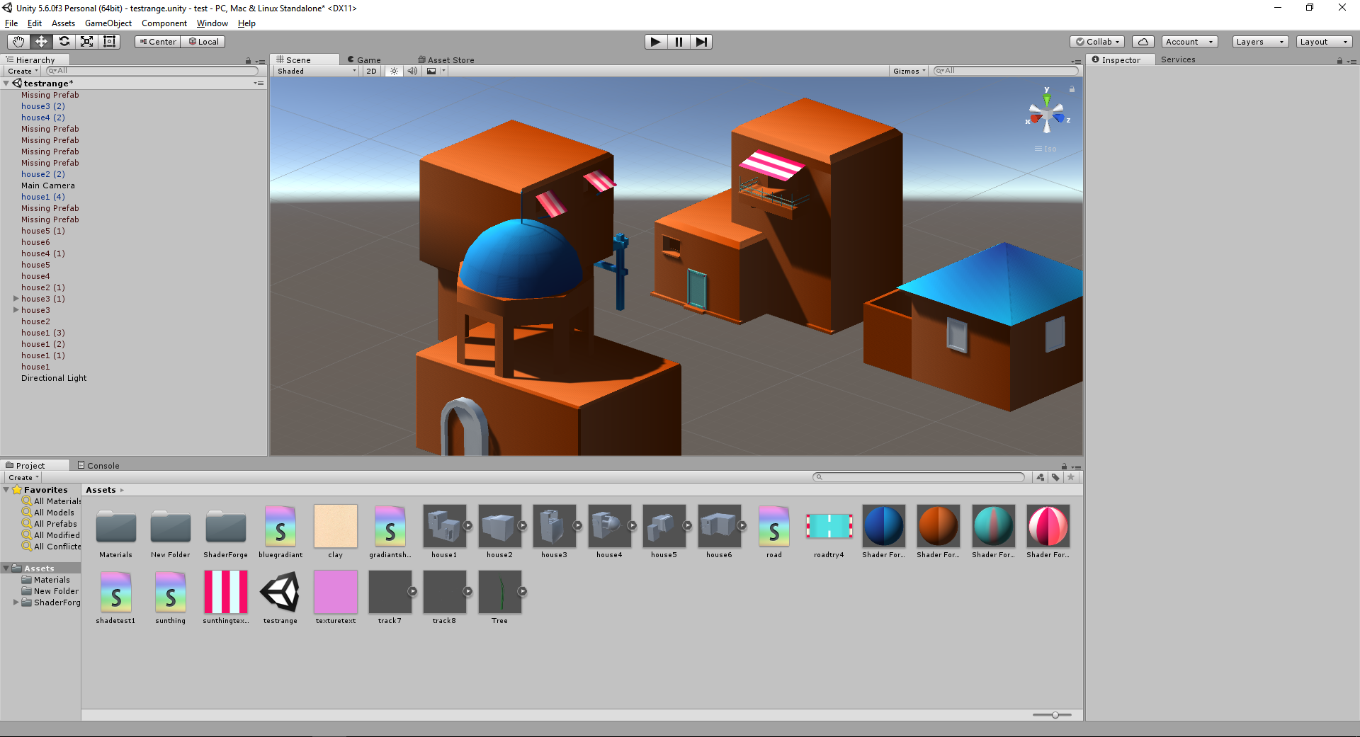Expand the house3 hierarchy item
The height and width of the screenshot is (737, 1360).
tap(16, 310)
